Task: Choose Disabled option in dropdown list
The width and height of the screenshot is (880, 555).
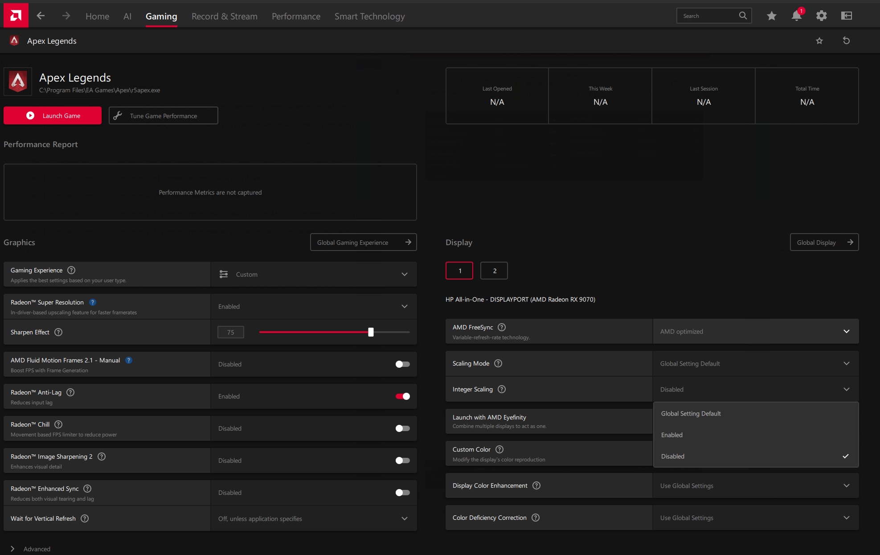Action: (756, 456)
